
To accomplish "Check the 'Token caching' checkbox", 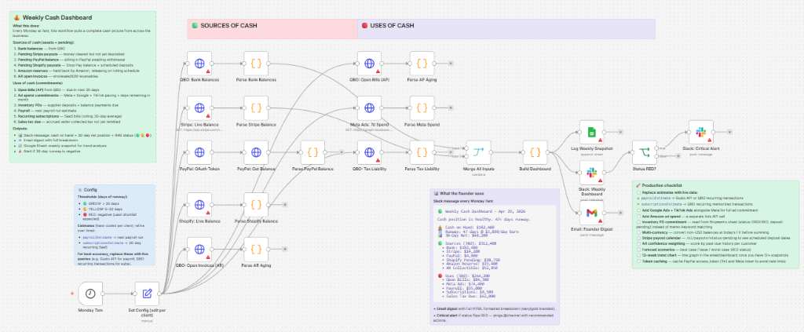I will (x=638, y=261).
